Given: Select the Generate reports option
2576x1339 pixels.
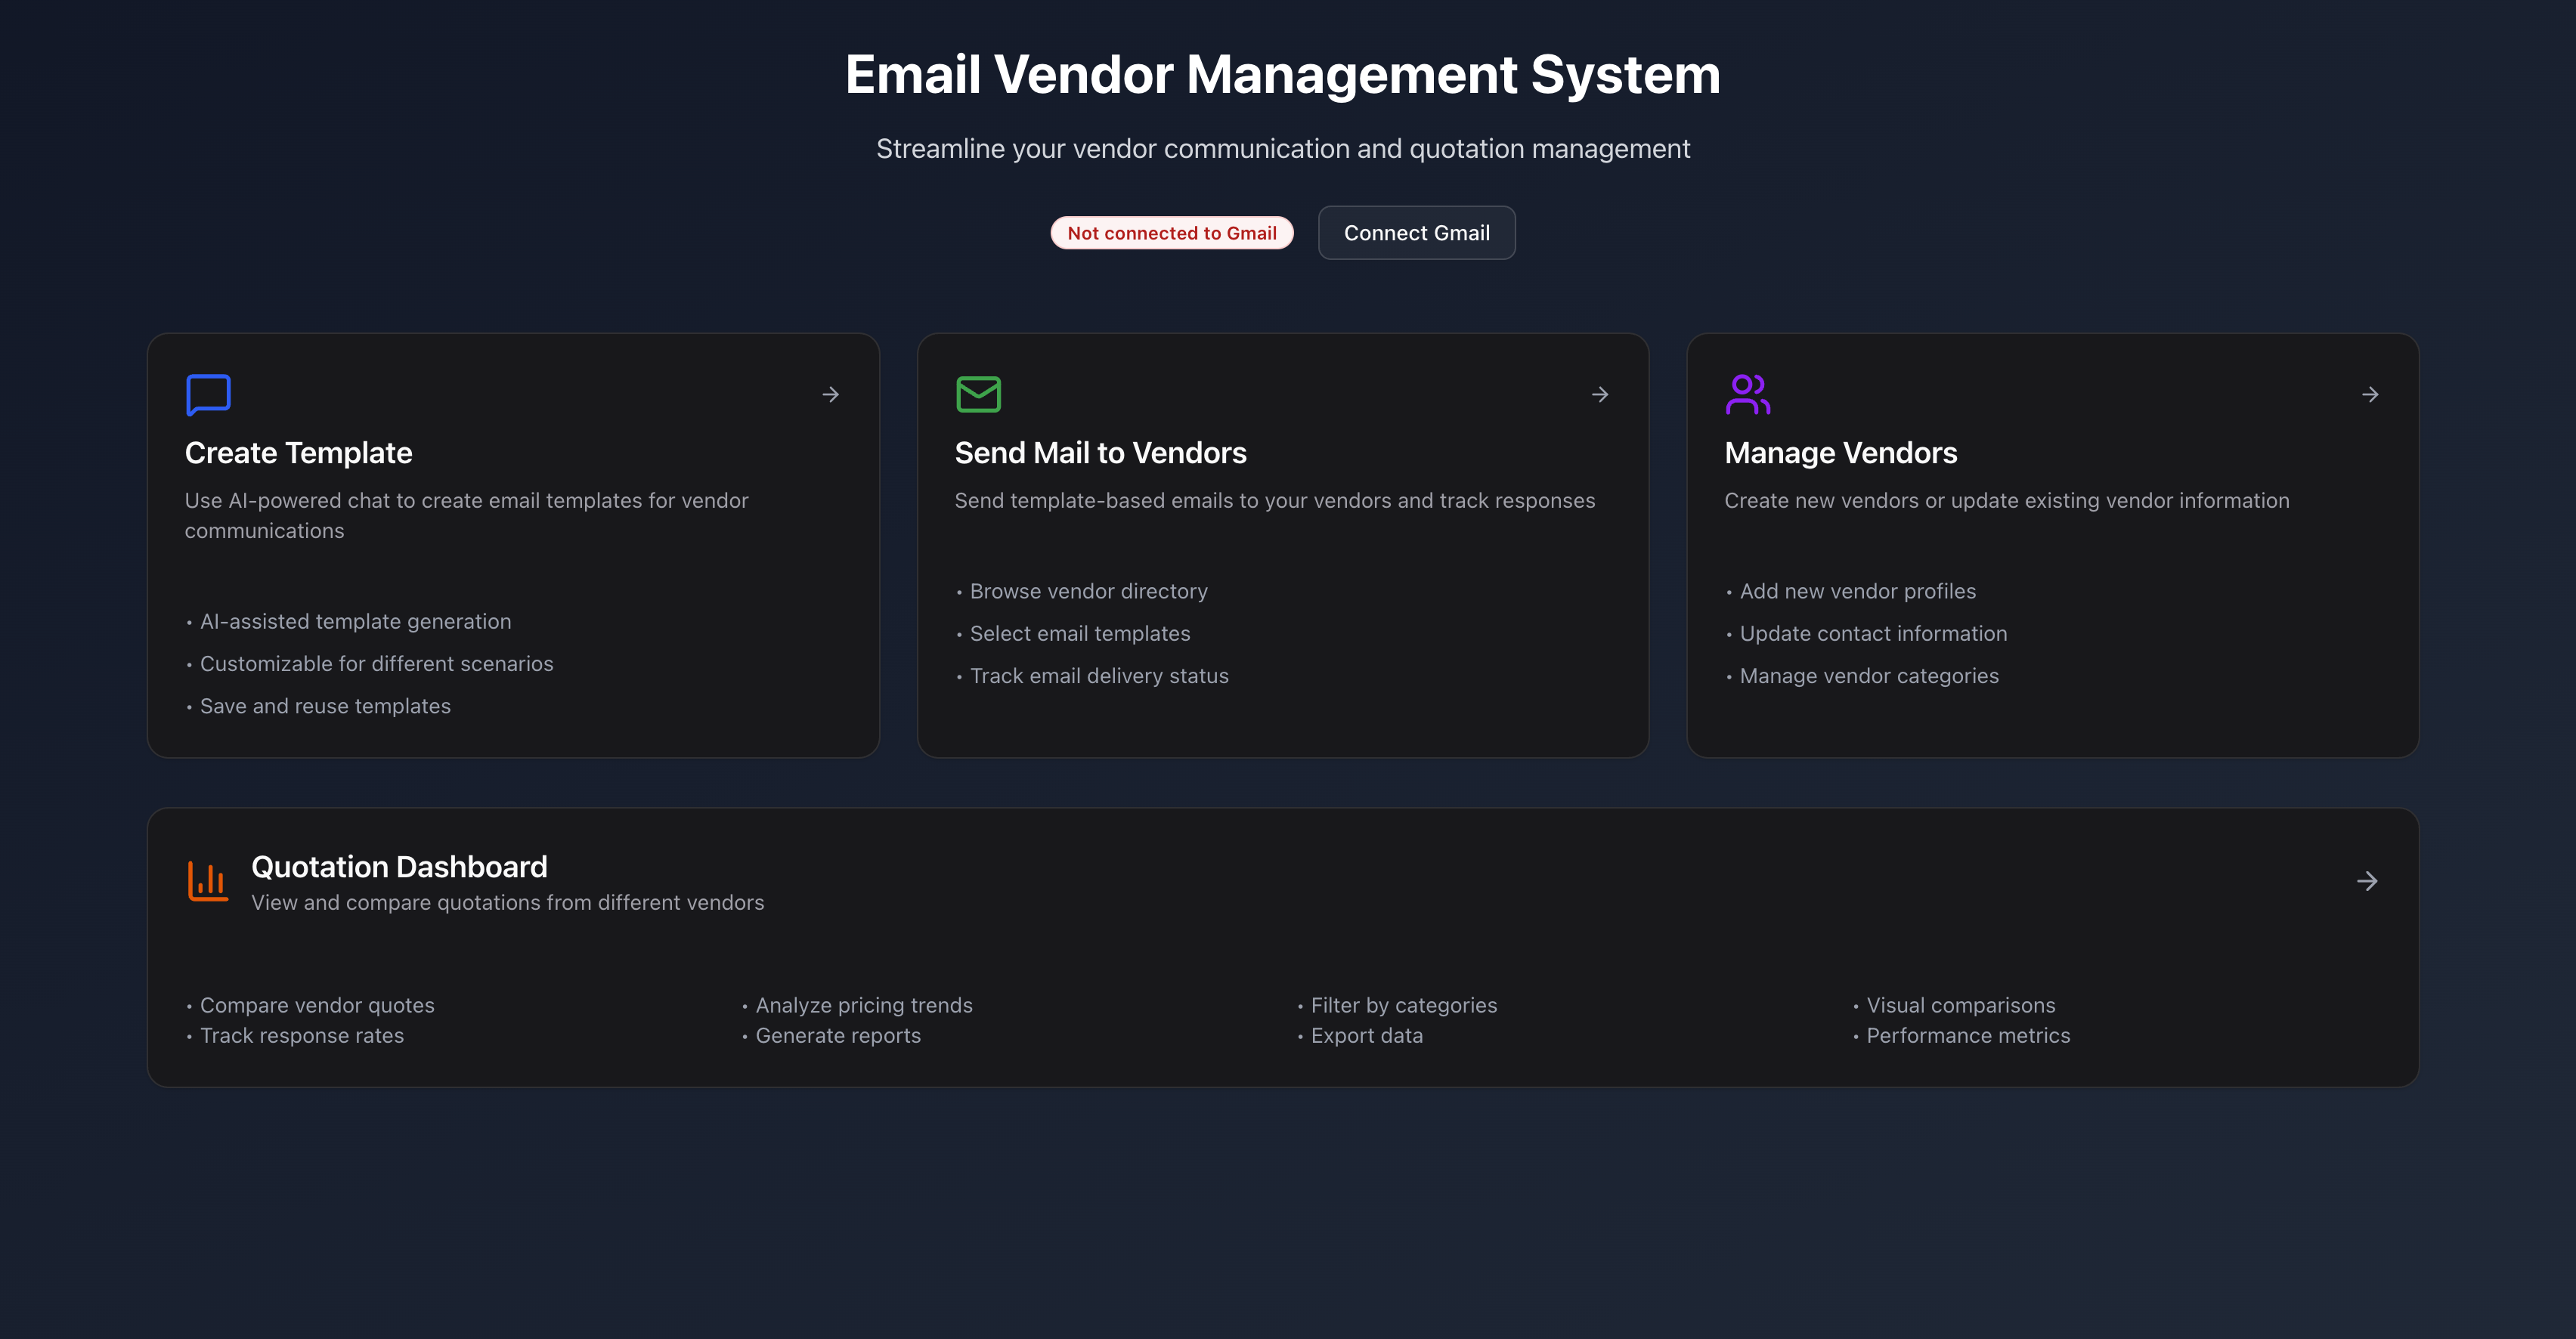Looking at the screenshot, I should point(838,1035).
